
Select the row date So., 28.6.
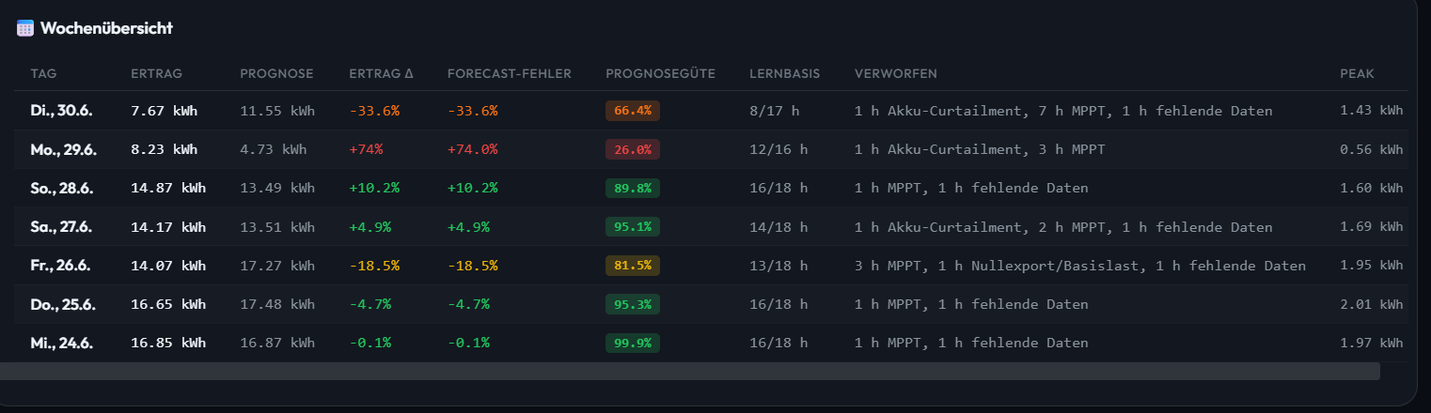(x=61, y=188)
